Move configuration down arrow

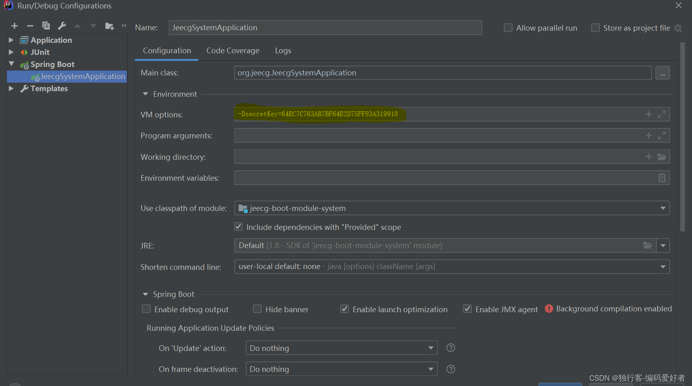tap(93, 26)
